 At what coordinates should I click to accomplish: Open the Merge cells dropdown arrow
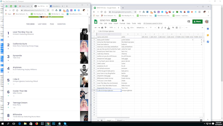[x=183, y=28]
